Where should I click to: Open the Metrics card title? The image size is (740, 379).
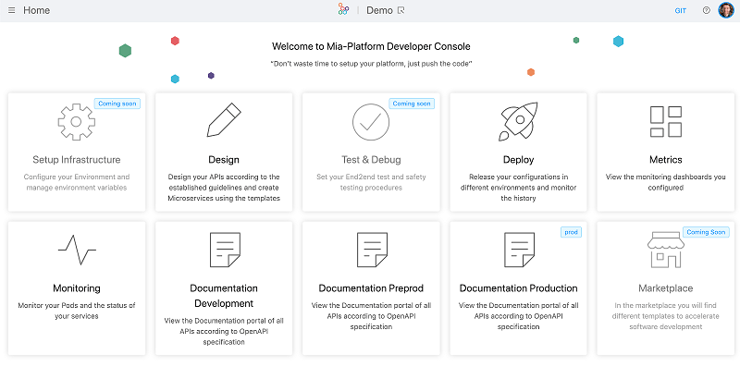(x=665, y=160)
